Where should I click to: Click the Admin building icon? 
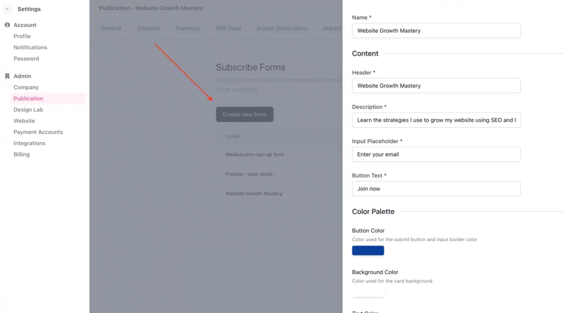(7, 76)
